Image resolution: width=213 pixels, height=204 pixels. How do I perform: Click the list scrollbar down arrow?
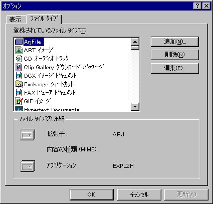click(x=135, y=107)
